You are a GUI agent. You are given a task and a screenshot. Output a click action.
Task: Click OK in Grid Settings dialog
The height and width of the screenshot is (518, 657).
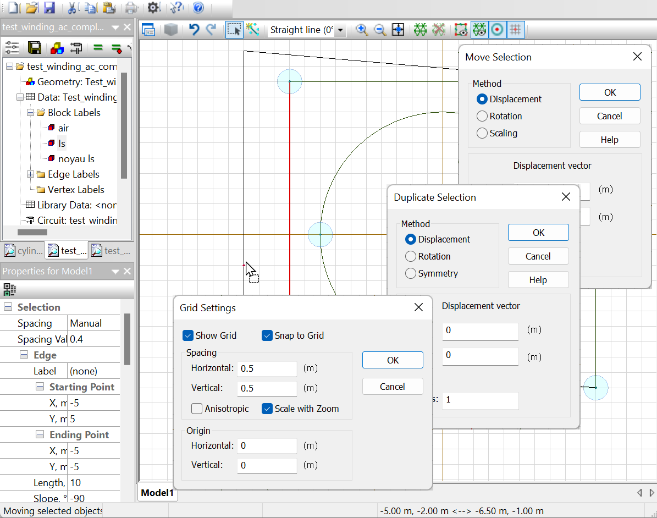pyautogui.click(x=393, y=360)
